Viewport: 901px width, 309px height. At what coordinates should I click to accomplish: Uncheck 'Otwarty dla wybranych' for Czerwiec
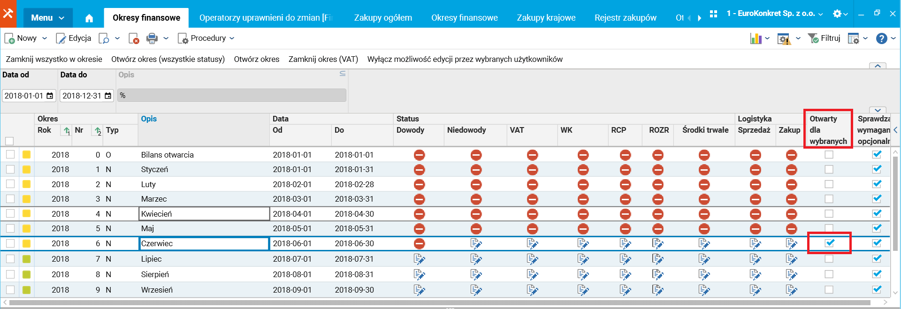(829, 243)
